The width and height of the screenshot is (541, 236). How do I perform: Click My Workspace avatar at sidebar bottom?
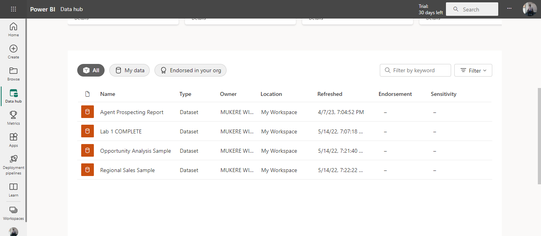click(13, 232)
